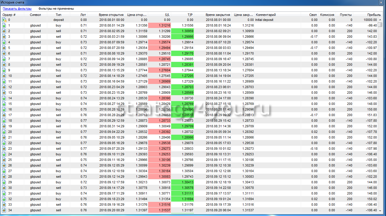Select the icon next to order 10
Viewport: 386px width, 216px height.
(x=4, y=76)
